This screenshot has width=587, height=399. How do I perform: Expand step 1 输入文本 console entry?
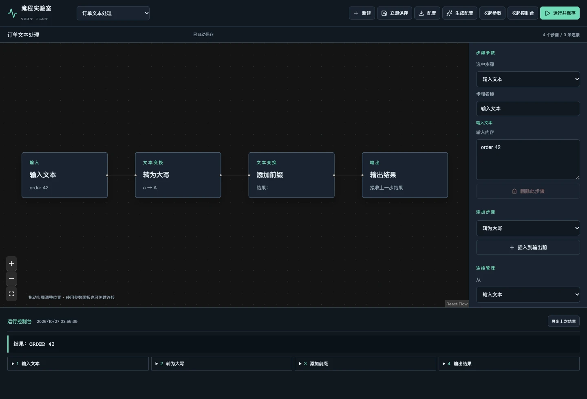click(x=78, y=364)
